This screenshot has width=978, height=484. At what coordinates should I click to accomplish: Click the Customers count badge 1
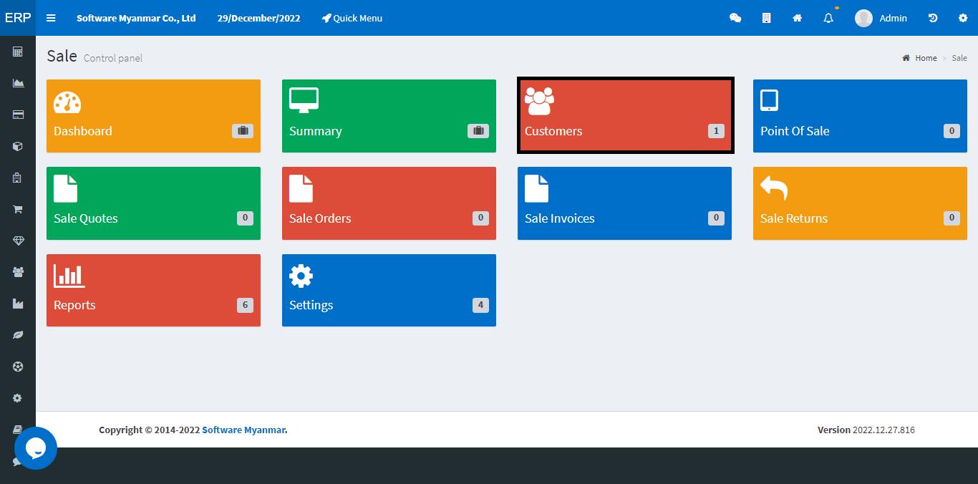tap(716, 131)
